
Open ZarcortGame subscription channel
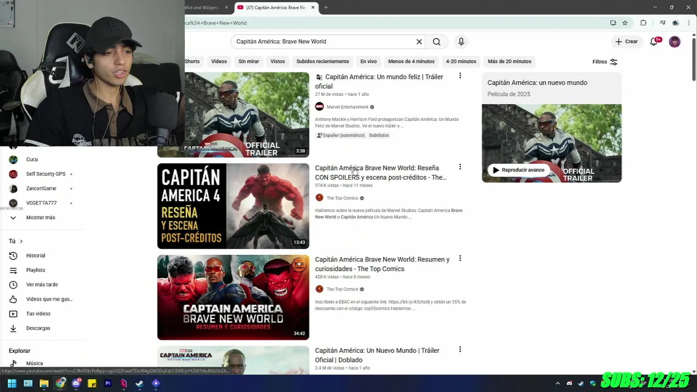(41, 188)
